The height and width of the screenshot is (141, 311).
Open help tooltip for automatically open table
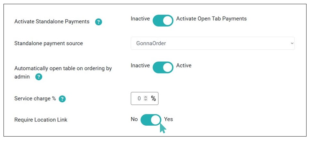(39, 77)
